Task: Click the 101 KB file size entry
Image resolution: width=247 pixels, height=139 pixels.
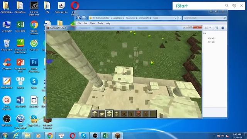Action: click(x=211, y=42)
